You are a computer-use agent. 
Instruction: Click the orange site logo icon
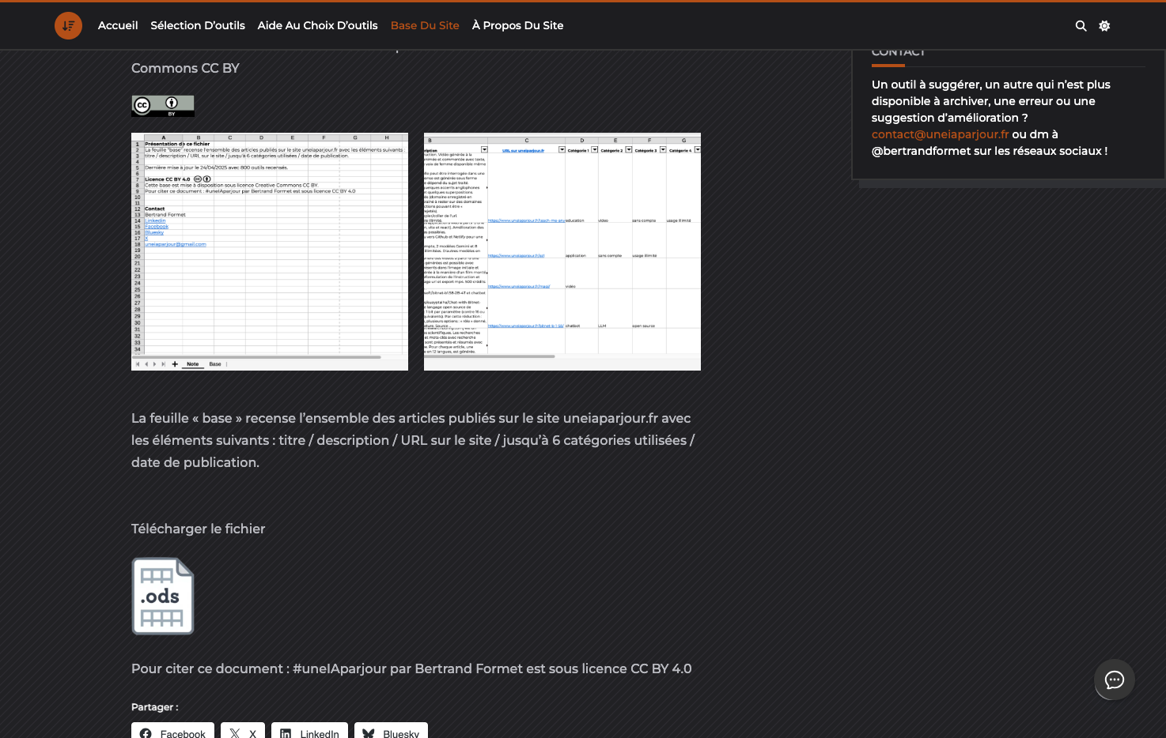68,25
